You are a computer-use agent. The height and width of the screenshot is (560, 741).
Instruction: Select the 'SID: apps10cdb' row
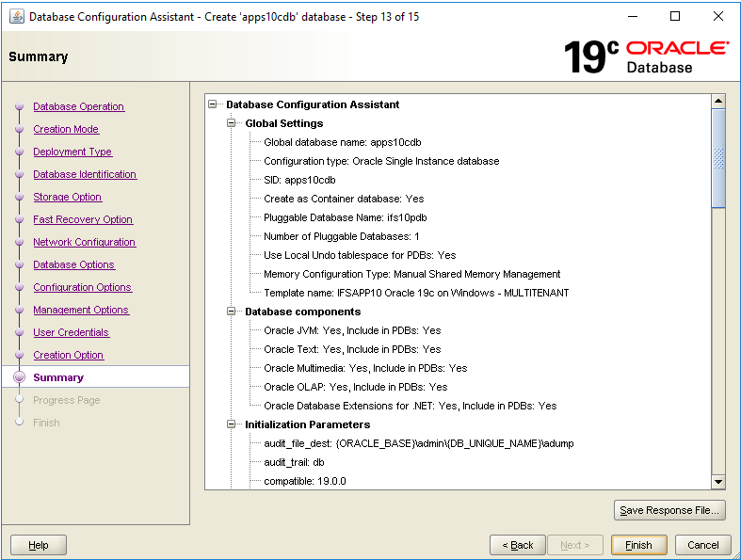[x=299, y=180]
